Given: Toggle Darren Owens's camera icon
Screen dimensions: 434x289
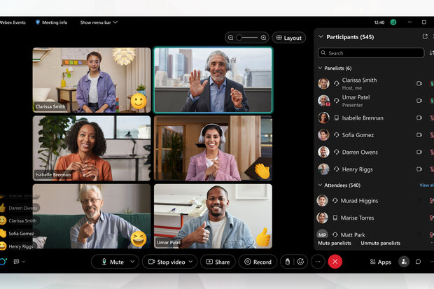Looking at the screenshot, I should 419,152.
